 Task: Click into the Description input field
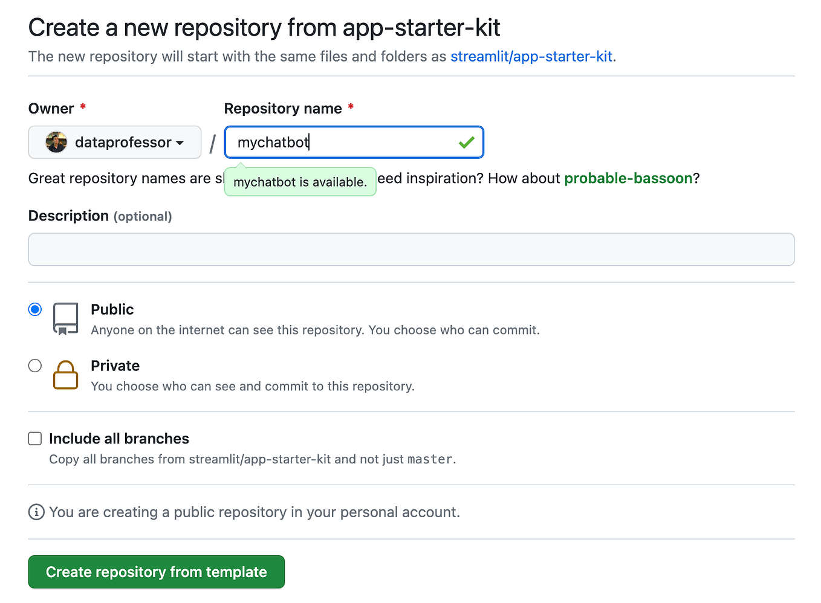[x=411, y=250]
